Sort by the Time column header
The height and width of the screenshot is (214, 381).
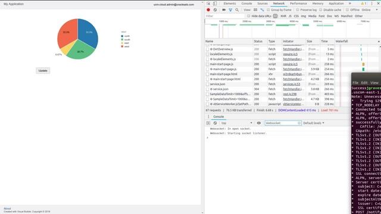coord(327,42)
